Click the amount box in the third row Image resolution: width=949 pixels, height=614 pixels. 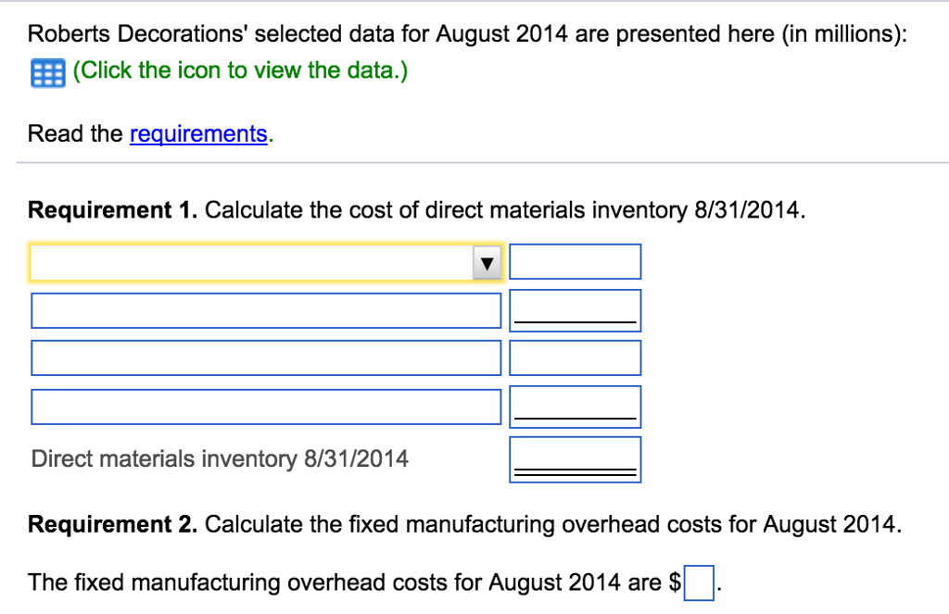(575, 357)
